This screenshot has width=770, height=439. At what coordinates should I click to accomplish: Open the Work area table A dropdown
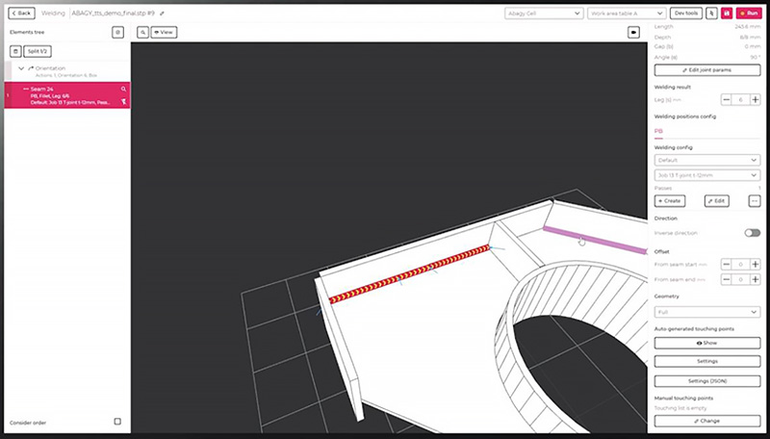coord(626,13)
